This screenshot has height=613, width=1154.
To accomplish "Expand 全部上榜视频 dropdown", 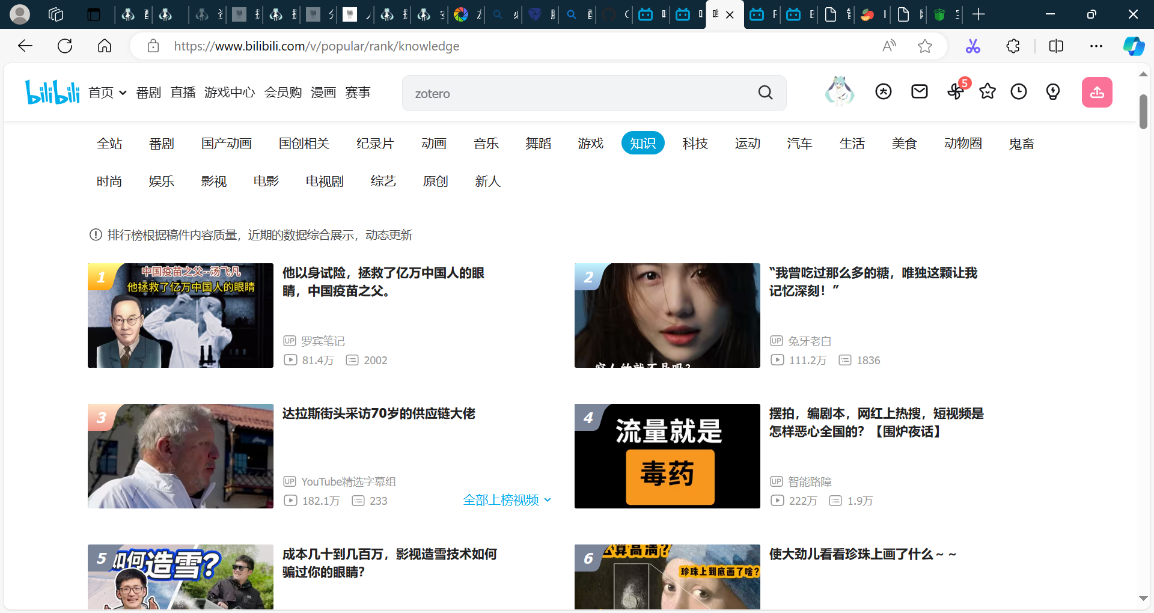I will (x=507, y=500).
